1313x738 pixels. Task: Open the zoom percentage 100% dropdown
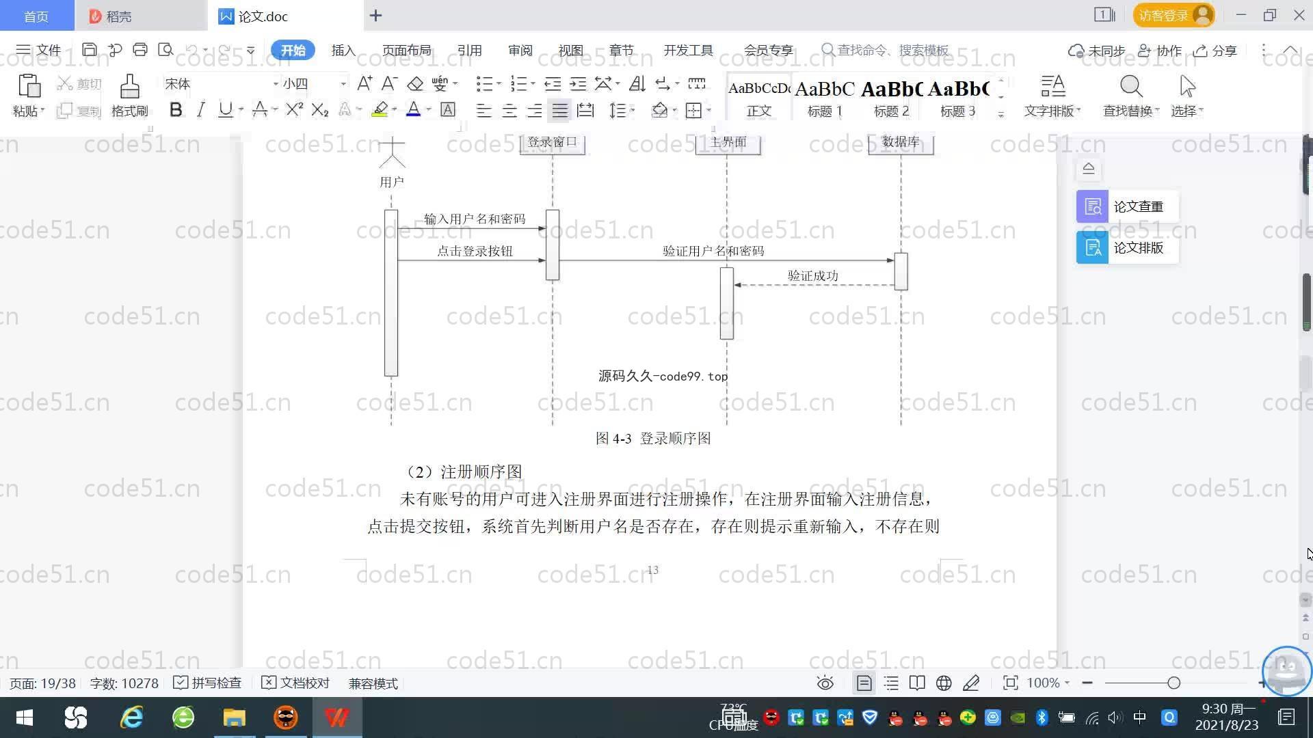click(x=1048, y=683)
